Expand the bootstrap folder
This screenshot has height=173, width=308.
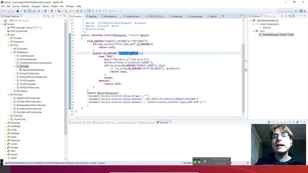pos(5,123)
